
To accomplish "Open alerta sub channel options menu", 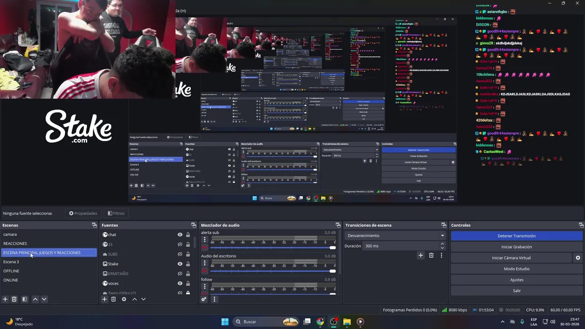I will [205, 239].
